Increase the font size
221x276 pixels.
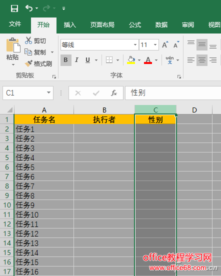coord(165,44)
